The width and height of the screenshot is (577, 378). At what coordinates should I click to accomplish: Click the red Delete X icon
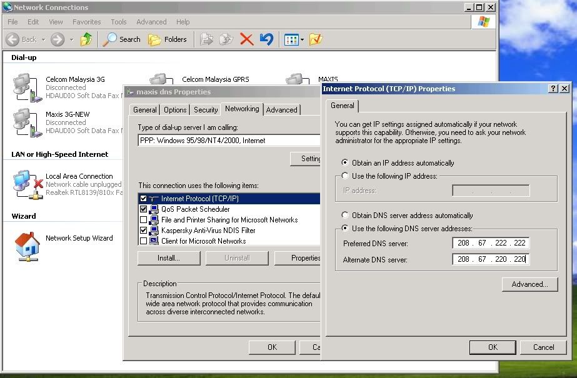pos(246,39)
